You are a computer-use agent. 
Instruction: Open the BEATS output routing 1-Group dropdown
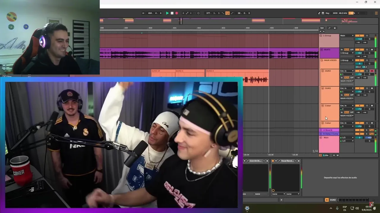click(x=347, y=53)
